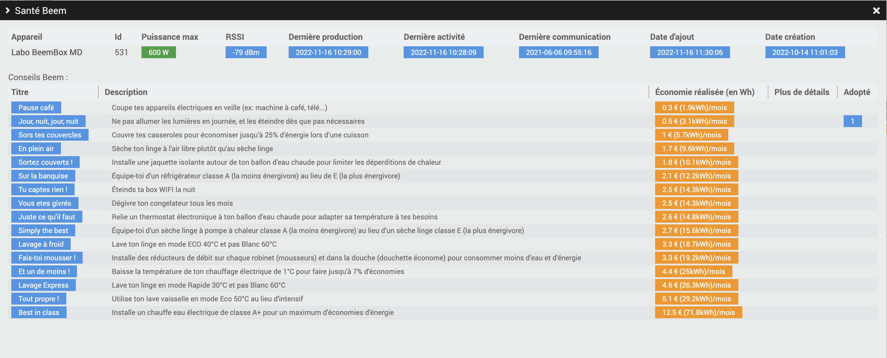Click the -79 dBm RSSI badge
The width and height of the screenshot is (887, 358).
coord(246,52)
